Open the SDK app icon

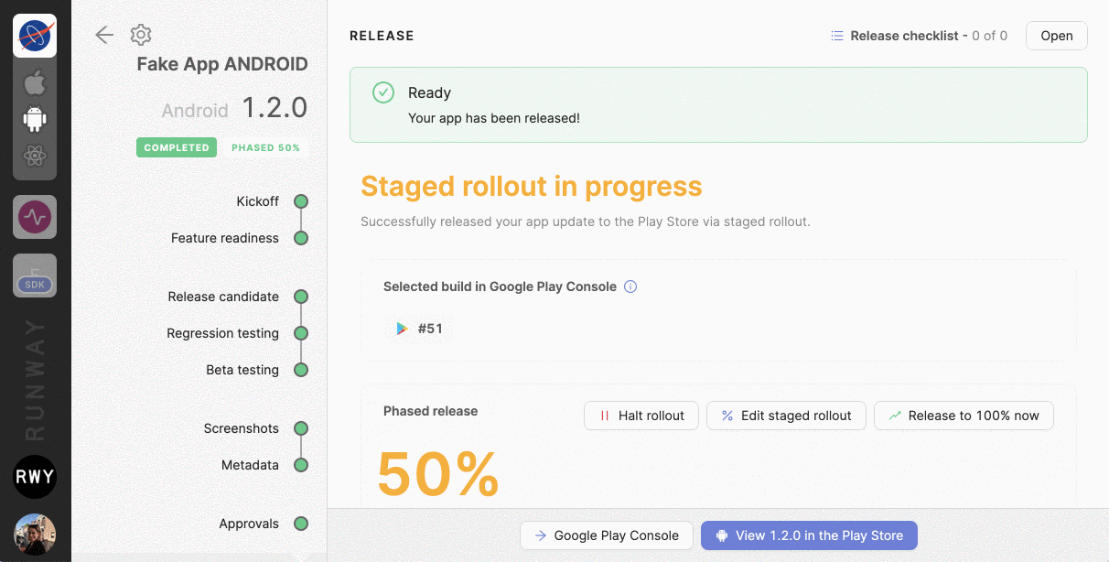pos(35,276)
